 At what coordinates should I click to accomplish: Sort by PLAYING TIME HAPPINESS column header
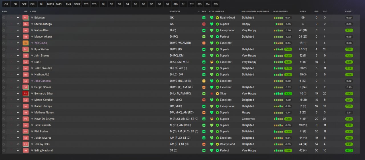pos(255,12)
